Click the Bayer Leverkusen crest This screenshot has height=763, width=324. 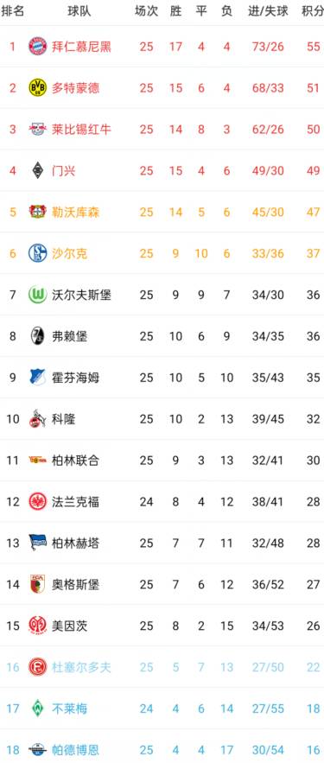(37, 212)
